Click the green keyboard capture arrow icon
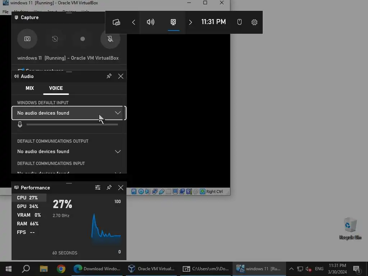Image resolution: width=368 pixels, height=276 pixels. click(x=202, y=192)
